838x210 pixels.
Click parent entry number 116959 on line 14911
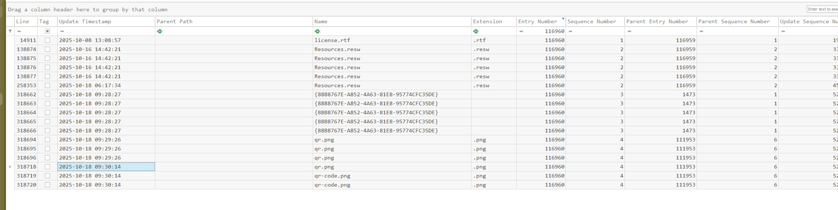(x=660, y=40)
